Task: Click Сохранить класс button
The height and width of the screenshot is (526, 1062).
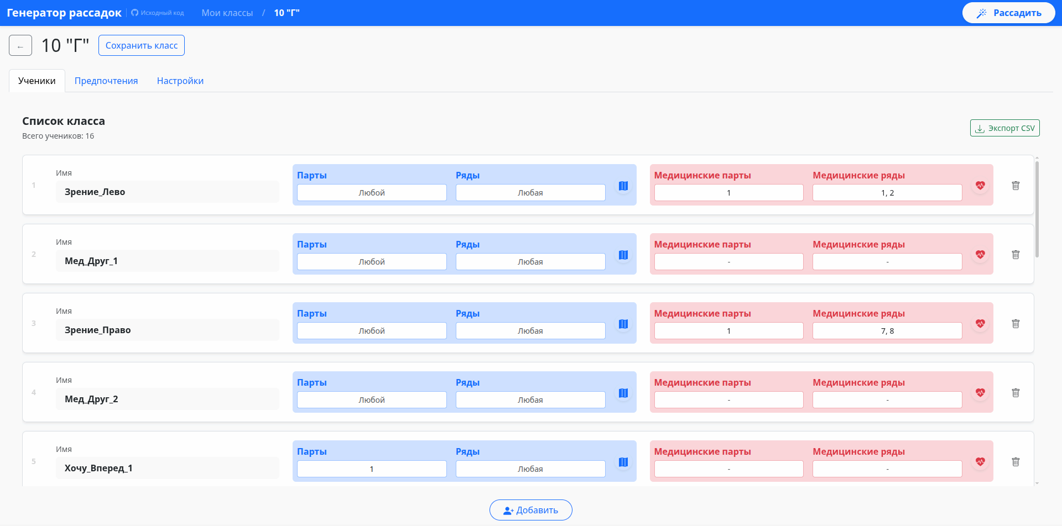Action: click(142, 45)
